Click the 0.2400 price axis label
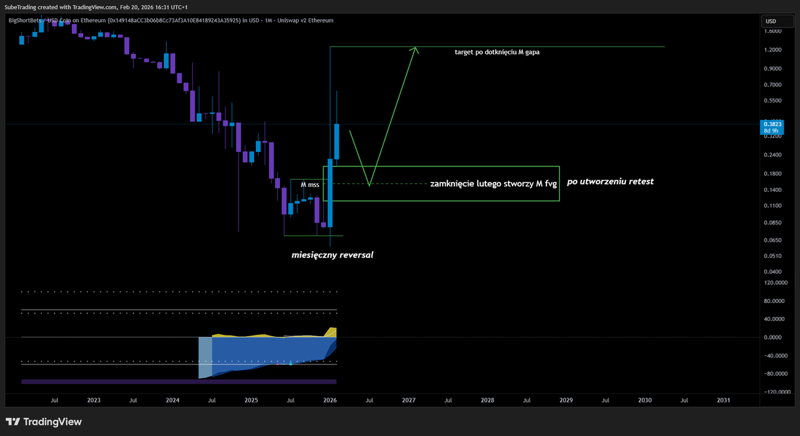 (x=773, y=155)
